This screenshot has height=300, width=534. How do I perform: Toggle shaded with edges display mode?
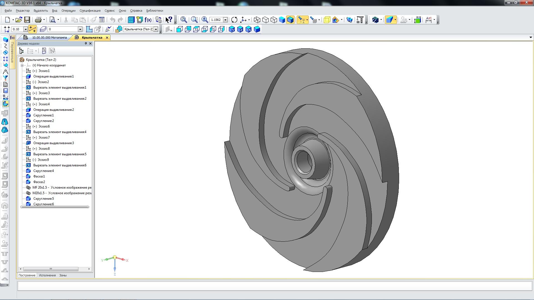pos(290,20)
